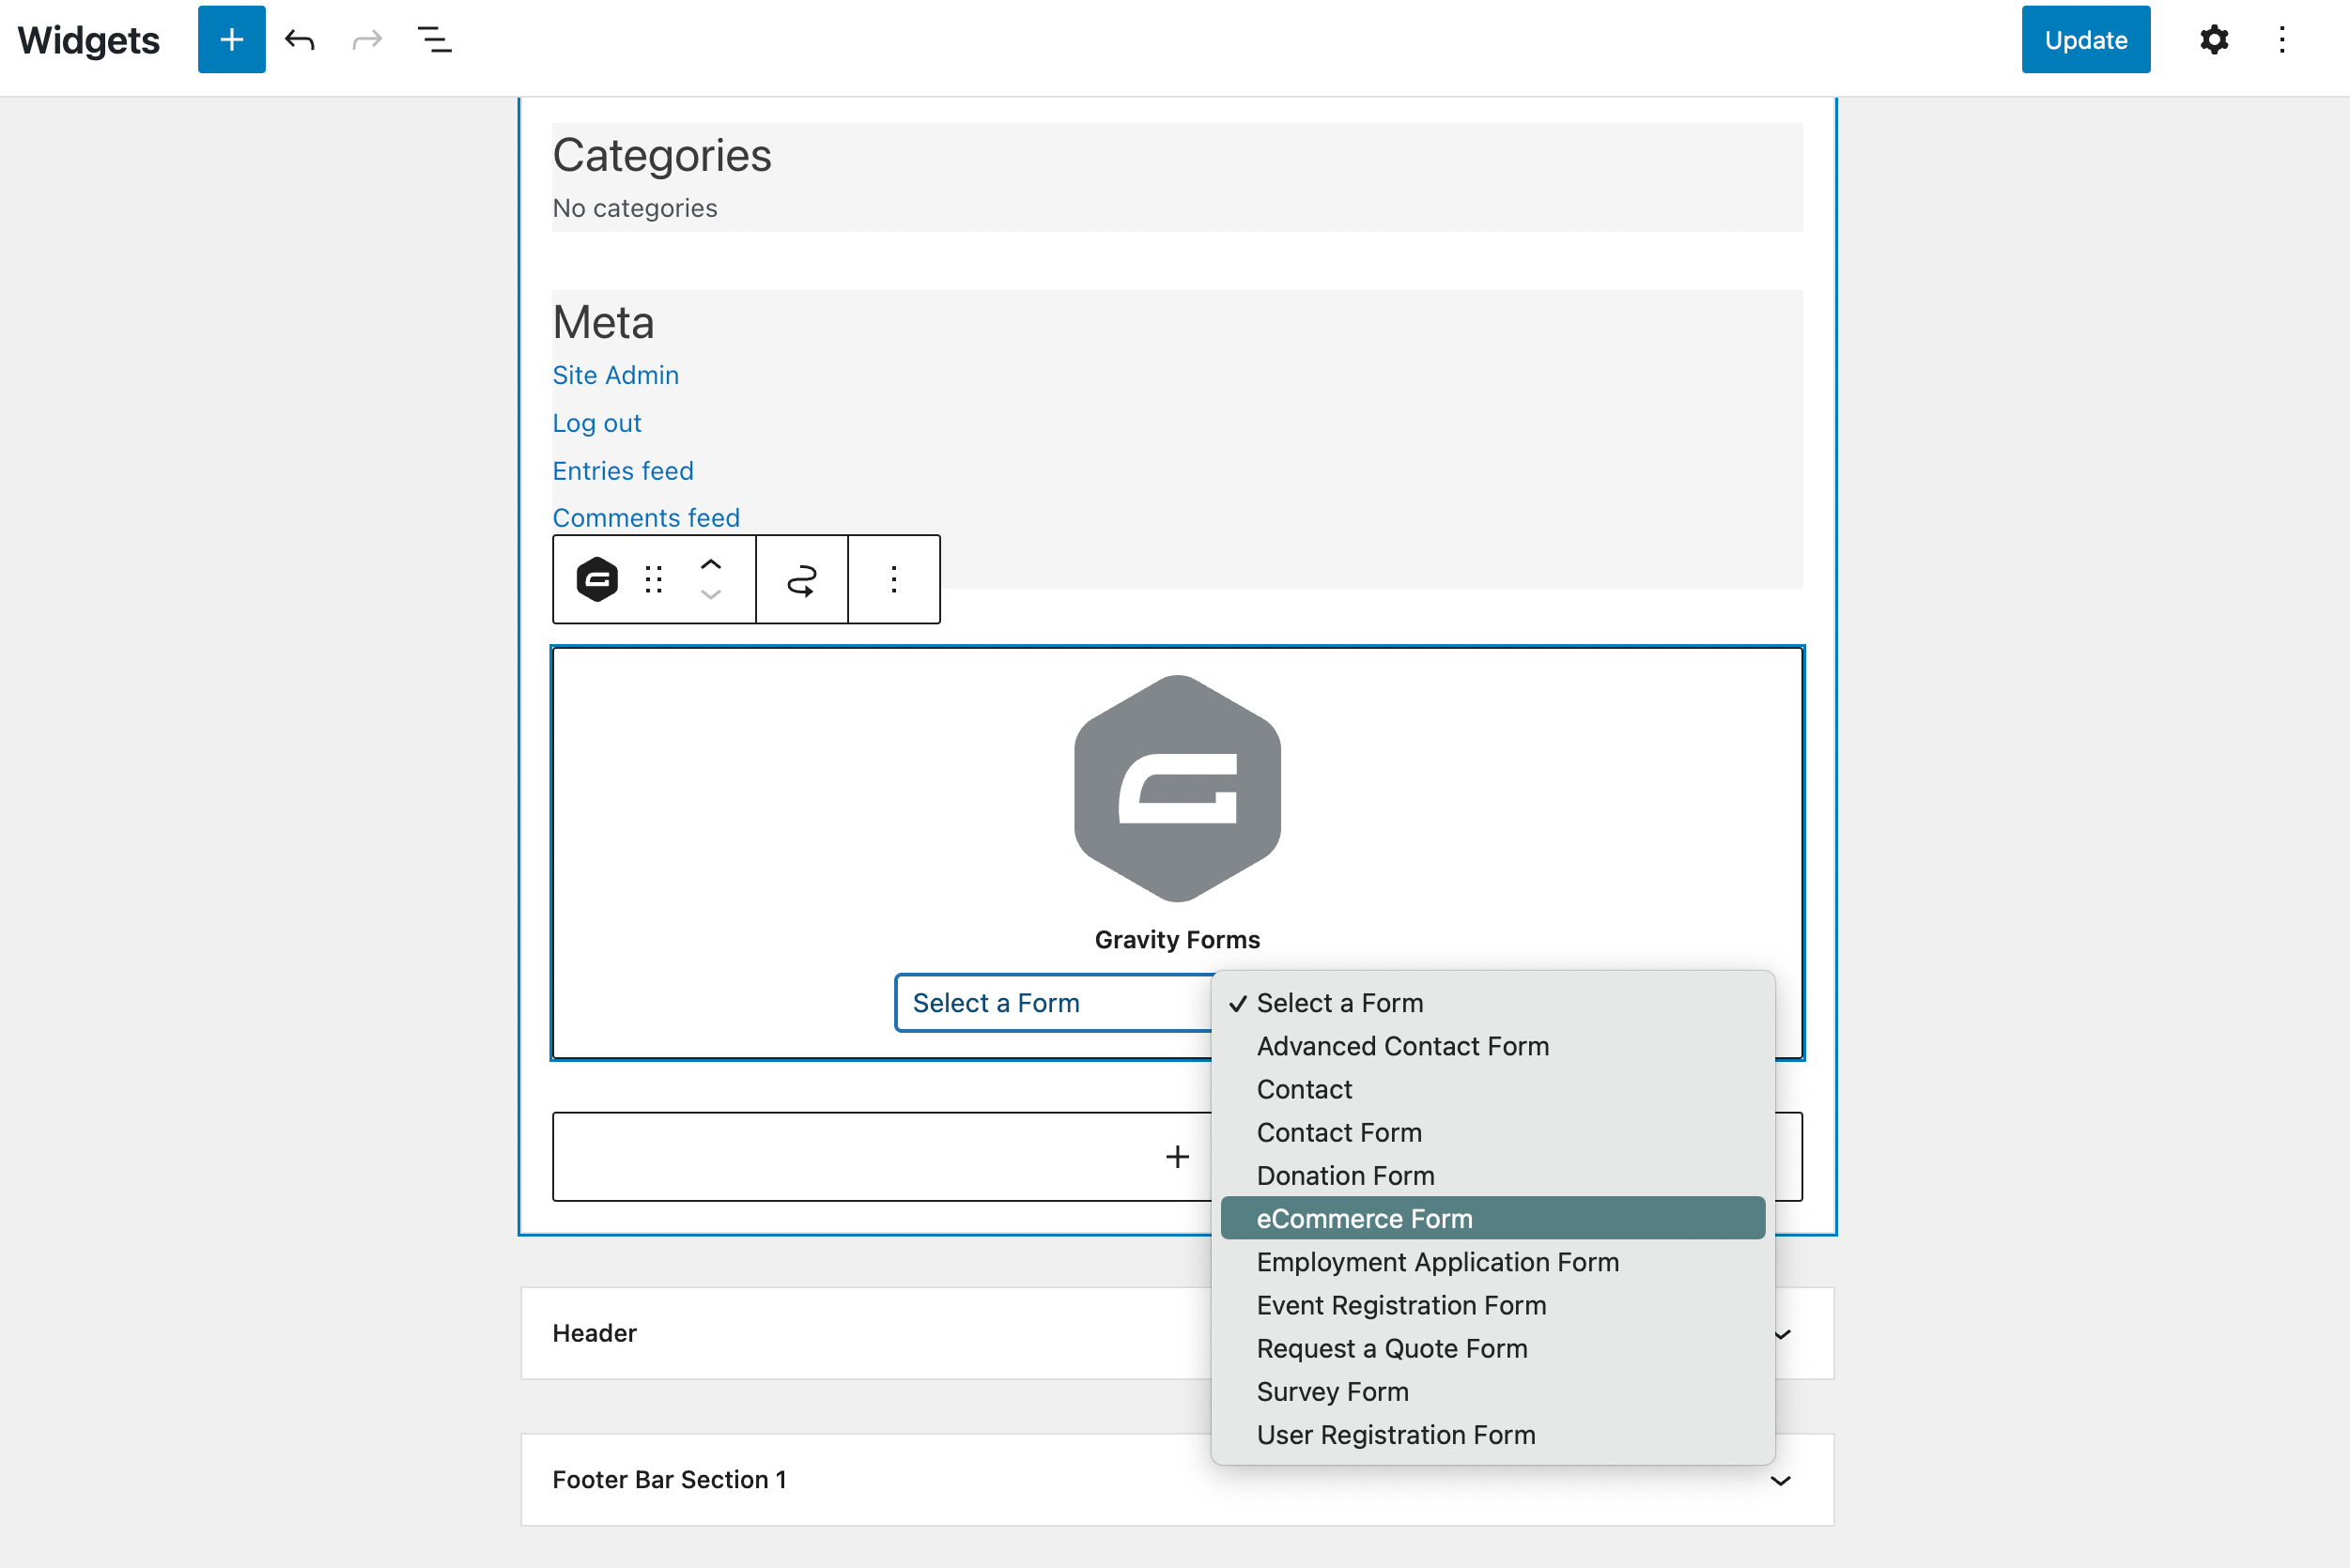
Task: Open block toolbar three-dot options menu
Action: [894, 580]
